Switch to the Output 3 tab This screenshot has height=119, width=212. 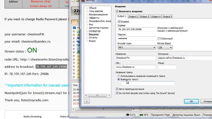pyautogui.click(x=144, y=17)
